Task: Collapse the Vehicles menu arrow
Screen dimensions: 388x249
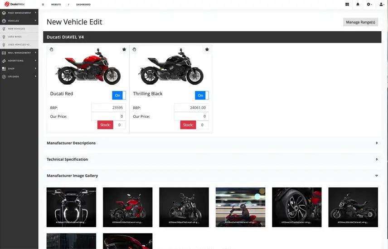Action: (x=36, y=20)
